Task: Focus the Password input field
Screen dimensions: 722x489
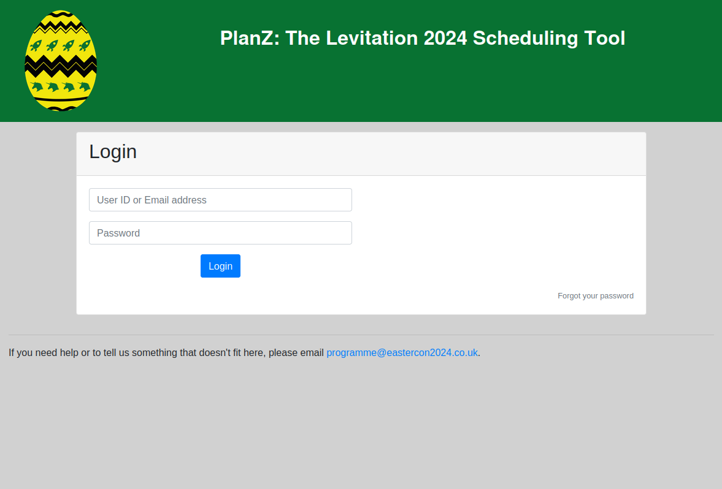Action: click(x=220, y=233)
